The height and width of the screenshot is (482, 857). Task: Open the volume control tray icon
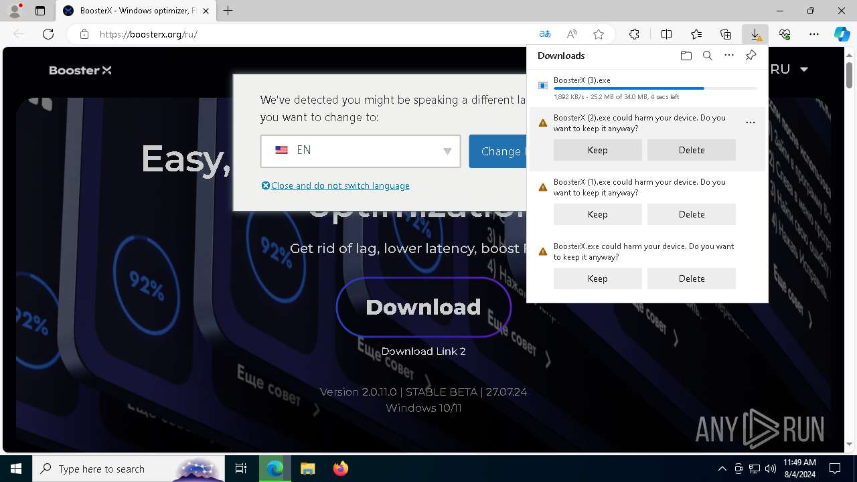pyautogui.click(x=770, y=469)
